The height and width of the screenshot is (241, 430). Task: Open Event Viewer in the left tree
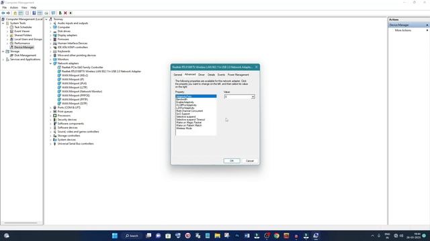click(22, 31)
